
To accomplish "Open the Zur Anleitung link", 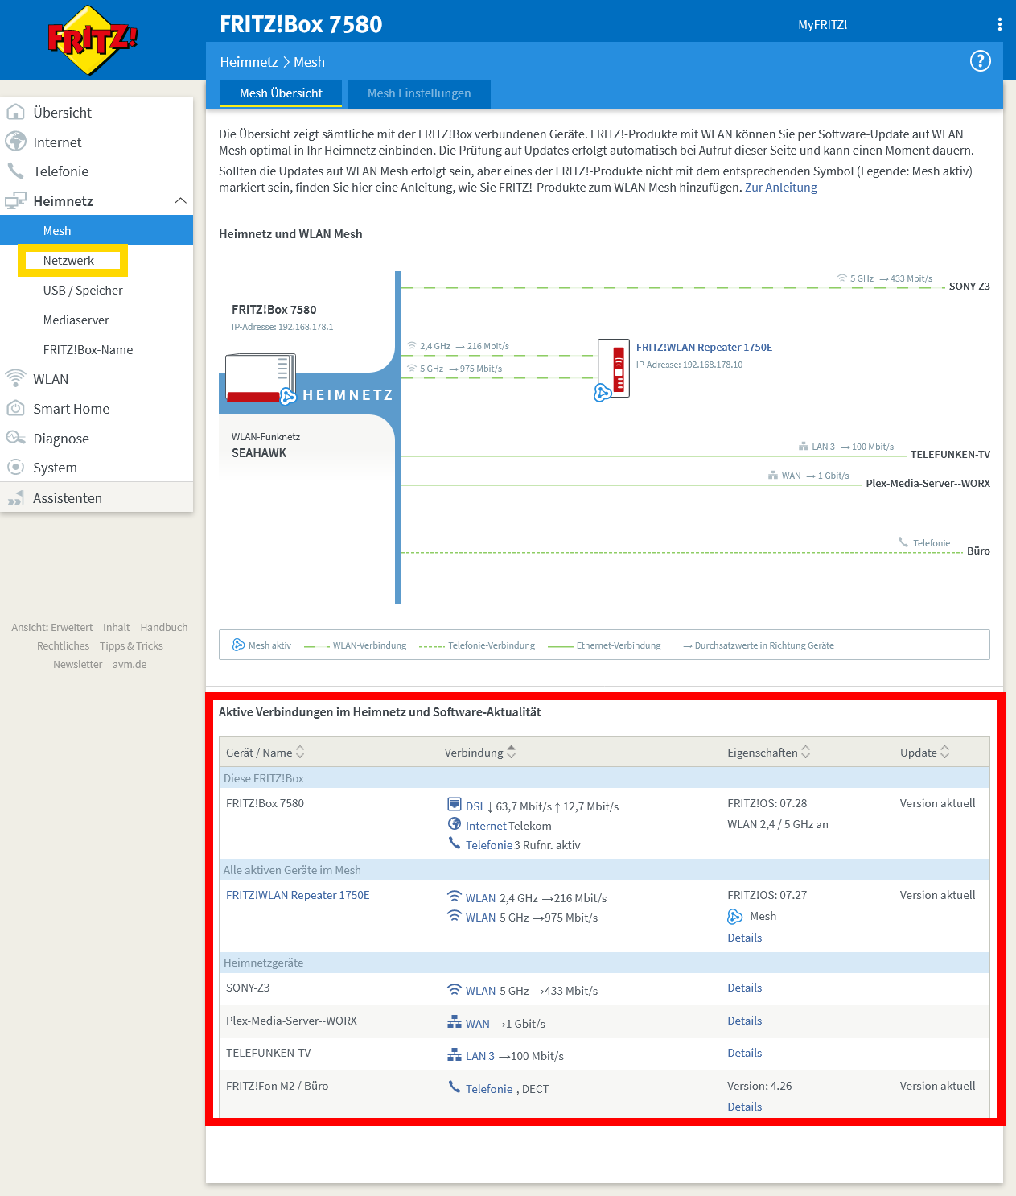I will (x=781, y=188).
